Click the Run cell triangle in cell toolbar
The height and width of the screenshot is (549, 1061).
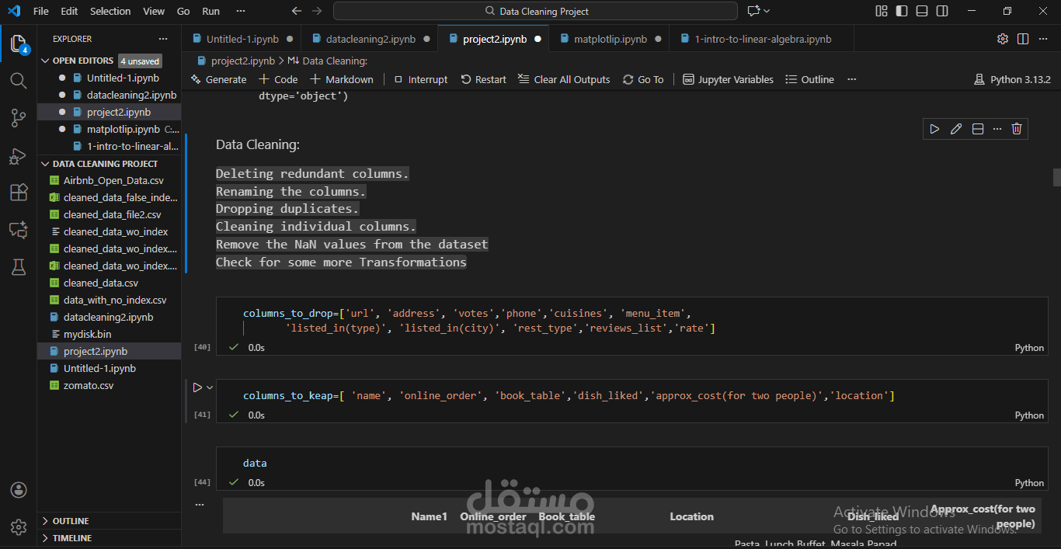(934, 129)
